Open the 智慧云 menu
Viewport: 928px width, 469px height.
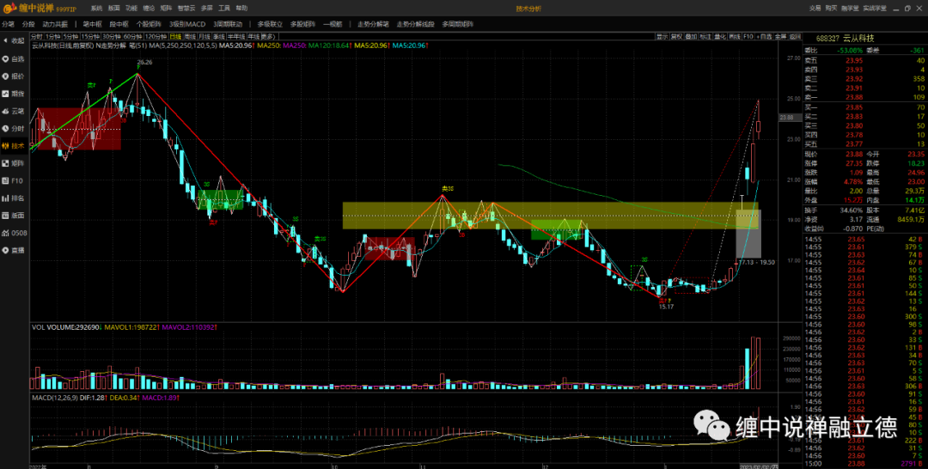(x=186, y=9)
